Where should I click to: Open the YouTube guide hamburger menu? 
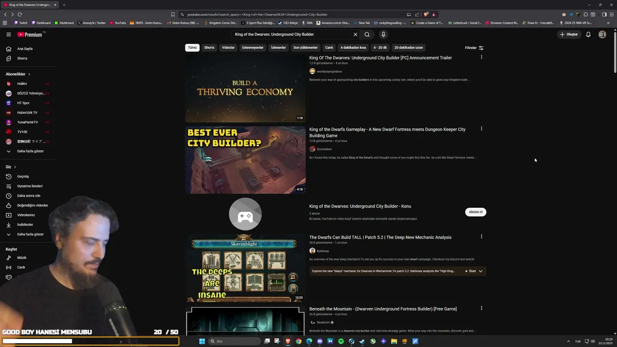[8, 35]
